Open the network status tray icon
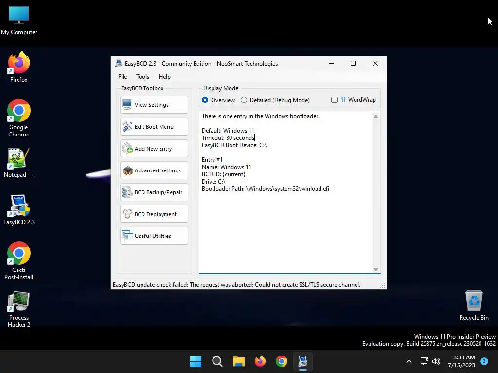Screen dimensions: 498x373 click(x=424, y=361)
